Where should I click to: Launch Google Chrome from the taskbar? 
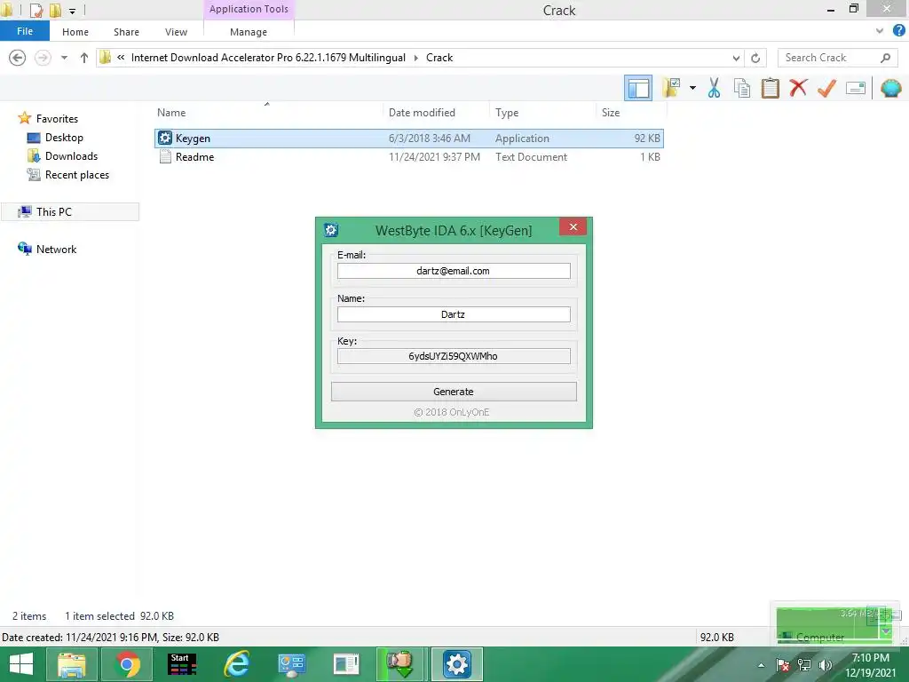(x=127, y=664)
